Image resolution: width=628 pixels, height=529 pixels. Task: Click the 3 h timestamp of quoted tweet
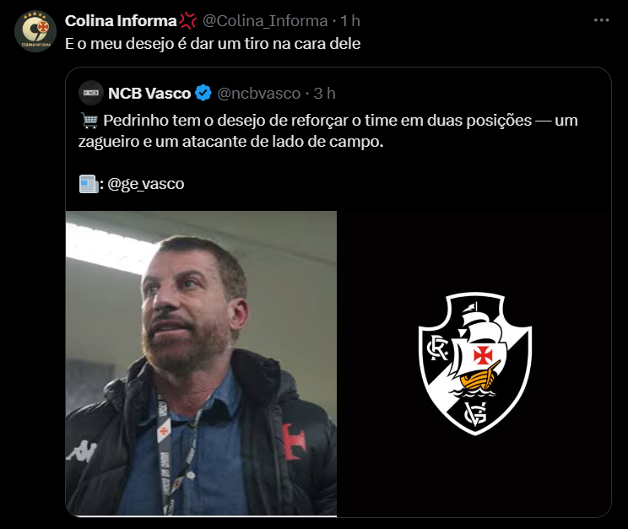click(x=324, y=94)
